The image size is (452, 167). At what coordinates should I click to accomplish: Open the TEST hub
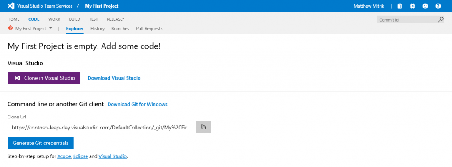[x=94, y=19]
